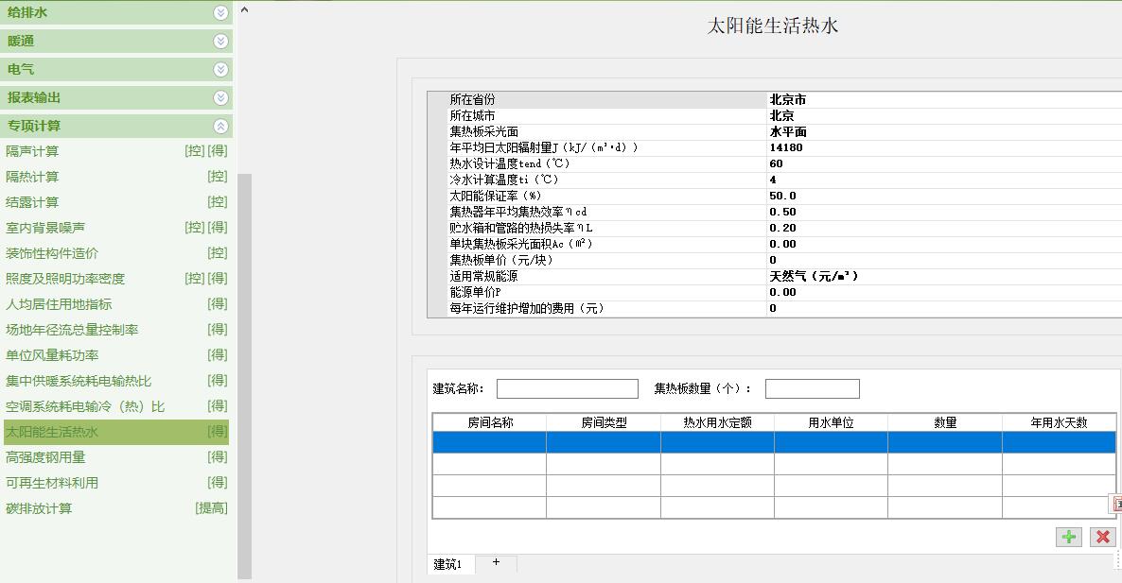Click the [得] tag beside 高强度钢用量
The width and height of the screenshot is (1122, 583).
(216, 455)
